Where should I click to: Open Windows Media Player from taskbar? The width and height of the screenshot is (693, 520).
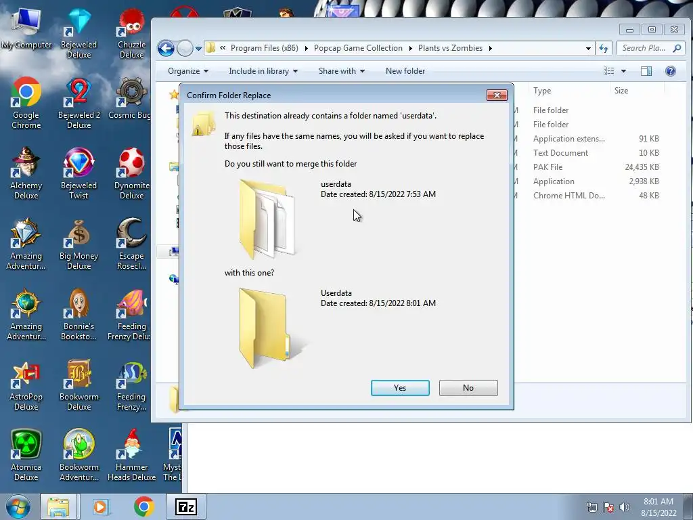pyautogui.click(x=101, y=506)
